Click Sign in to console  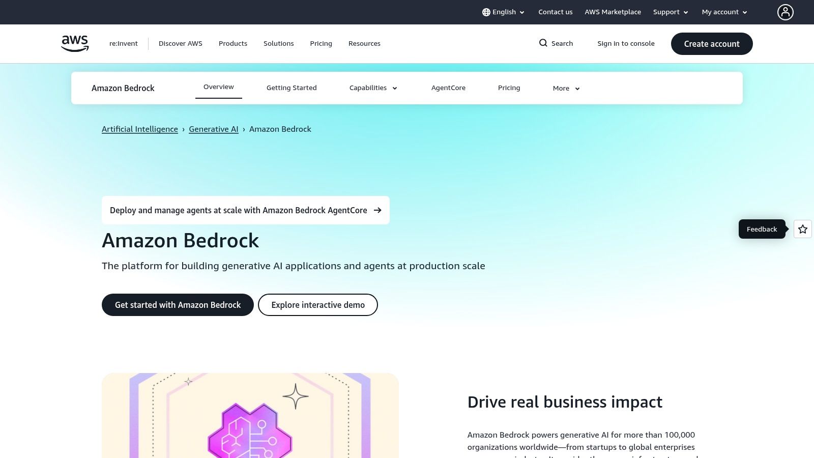pos(626,43)
